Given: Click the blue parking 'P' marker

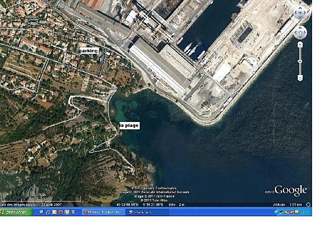Looking at the screenshot, I should [x=101, y=59].
